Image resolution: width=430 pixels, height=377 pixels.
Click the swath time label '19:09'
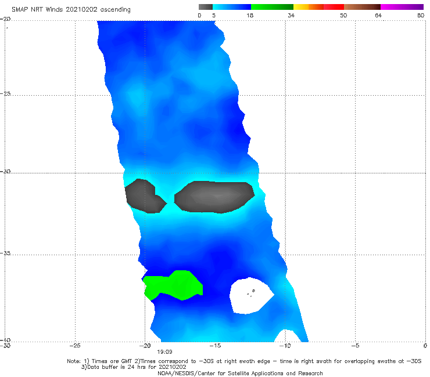164,352
